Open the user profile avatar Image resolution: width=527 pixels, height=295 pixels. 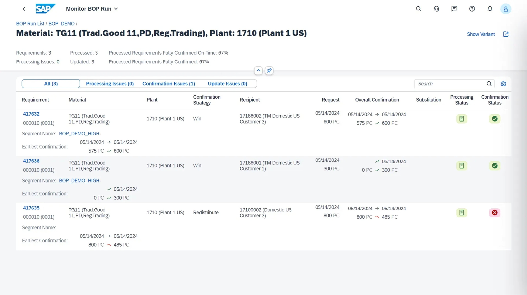click(505, 9)
